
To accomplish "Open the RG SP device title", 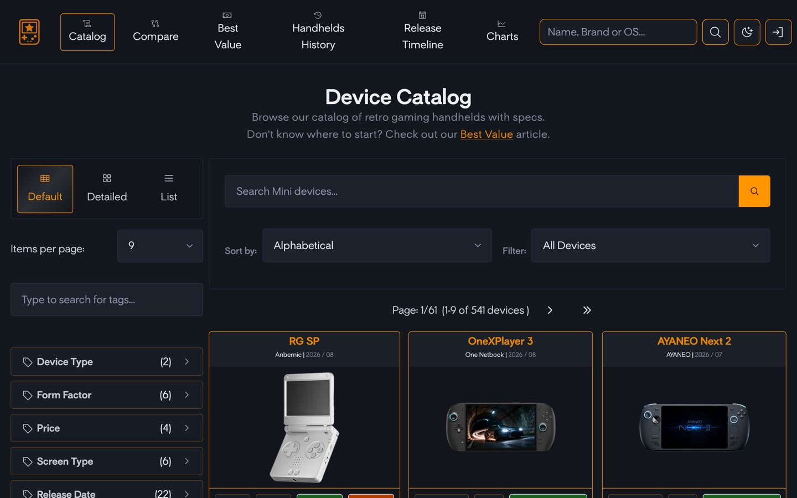I will coord(304,341).
